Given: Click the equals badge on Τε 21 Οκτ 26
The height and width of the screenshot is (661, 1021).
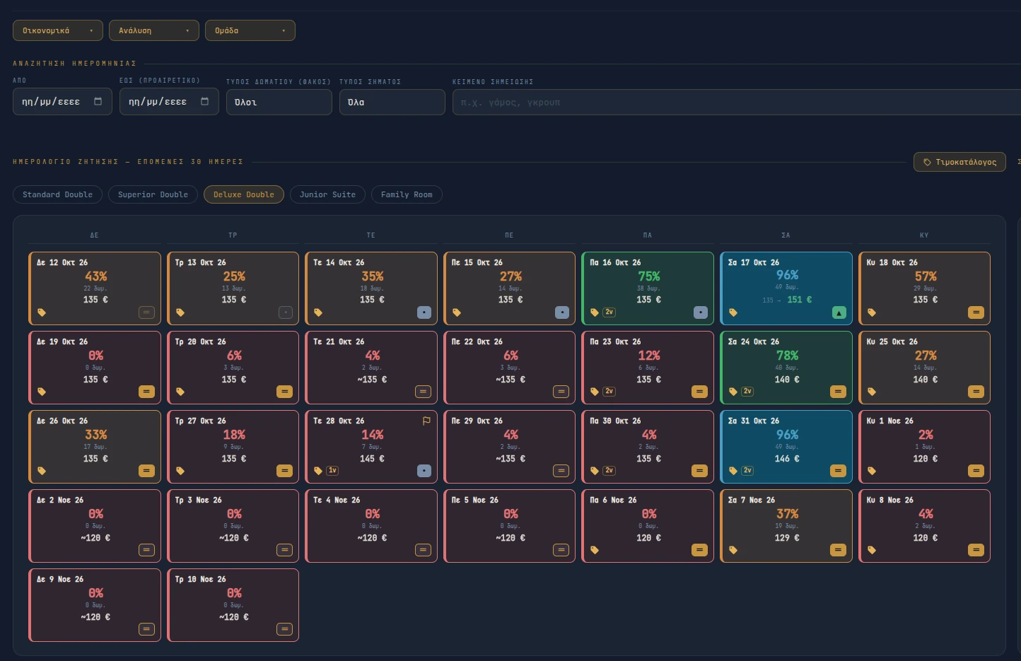Looking at the screenshot, I should pyautogui.click(x=423, y=392).
